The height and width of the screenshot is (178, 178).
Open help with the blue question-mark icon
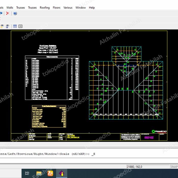pyautogui.click(x=15, y=13)
